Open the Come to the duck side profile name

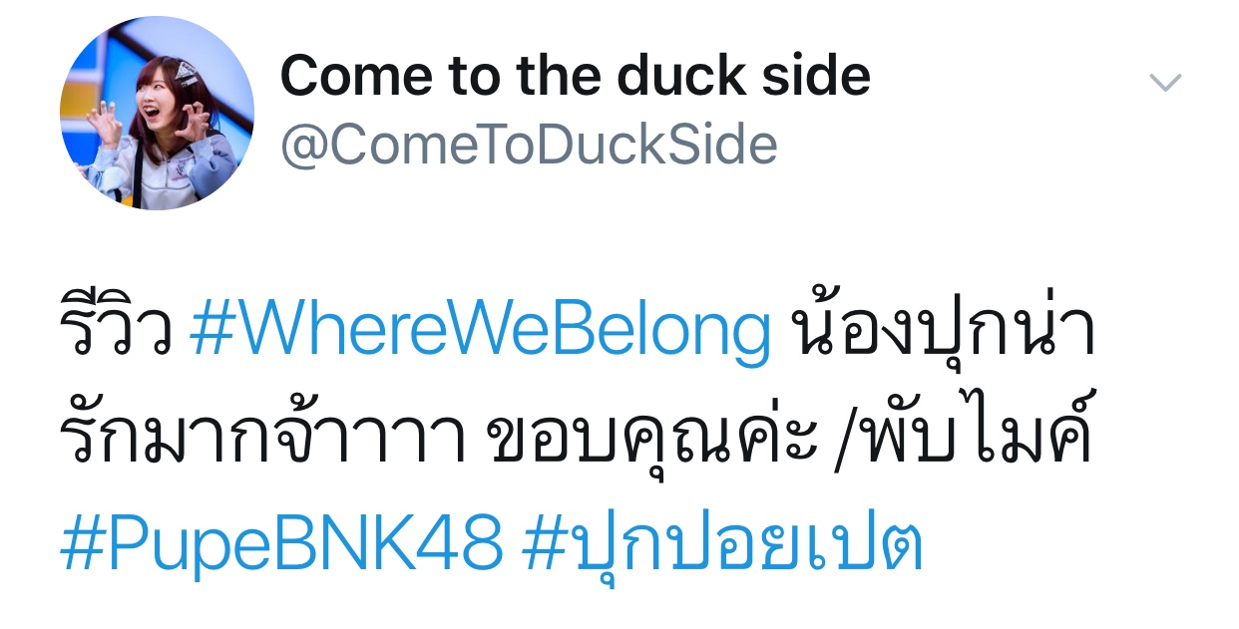(x=576, y=75)
